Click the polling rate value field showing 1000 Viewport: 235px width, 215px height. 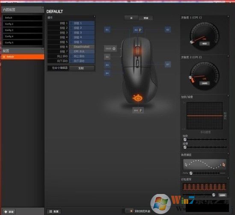click(222, 195)
